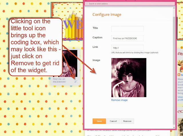Viewport: 183px width, 136px height.
Task: Click the Caption field with Find me on FACEBOOK!
Action: 127,38
